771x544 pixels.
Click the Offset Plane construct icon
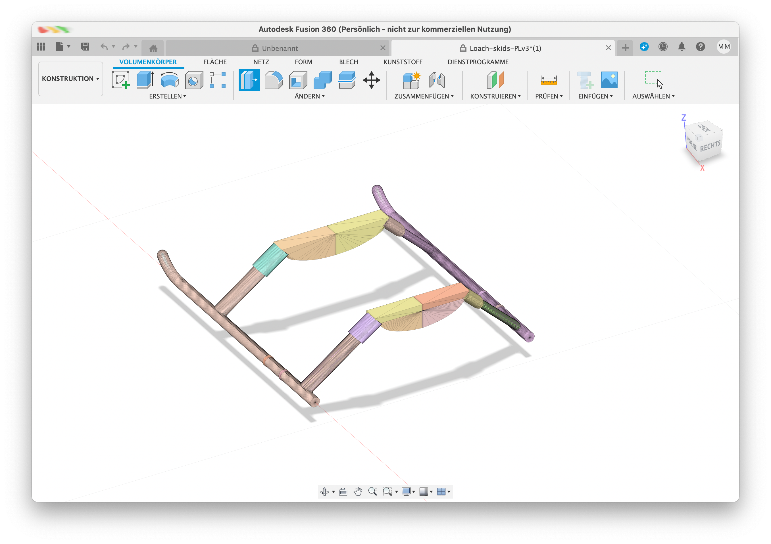(x=495, y=80)
